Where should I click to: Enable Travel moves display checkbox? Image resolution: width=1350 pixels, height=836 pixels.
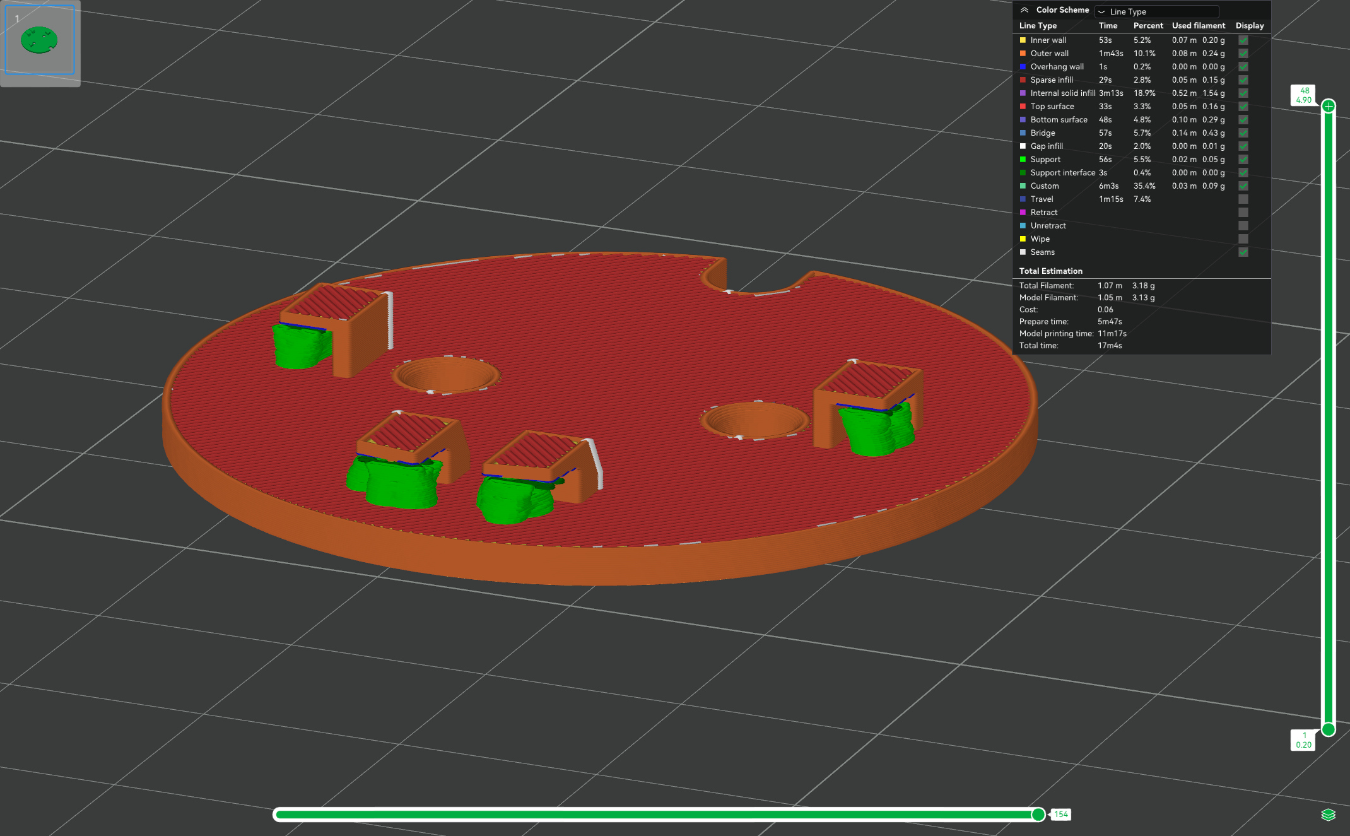(1243, 199)
